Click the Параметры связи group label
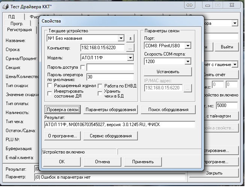Image resolution: width=246 pixels, height=188 pixels. (162, 31)
